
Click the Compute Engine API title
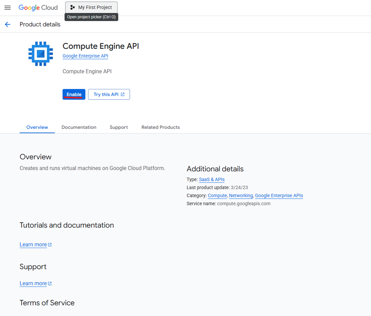tap(101, 46)
